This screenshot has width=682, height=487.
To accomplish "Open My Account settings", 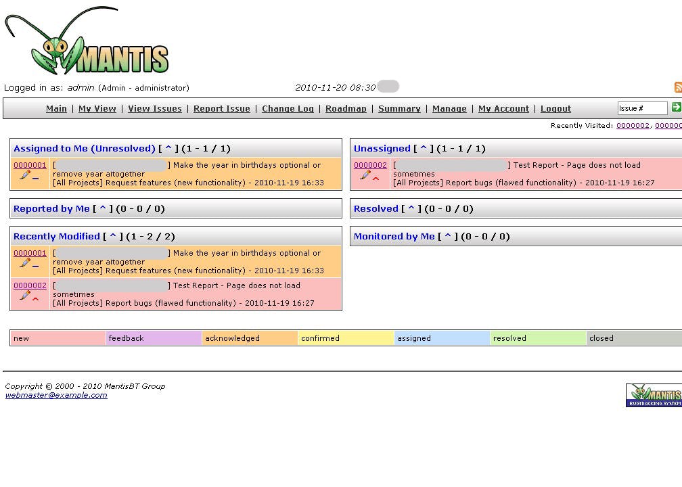I will pos(503,108).
